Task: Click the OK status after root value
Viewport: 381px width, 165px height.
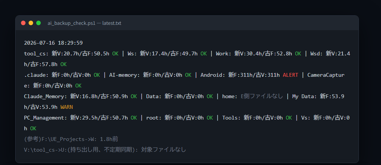Action: tap(210, 118)
